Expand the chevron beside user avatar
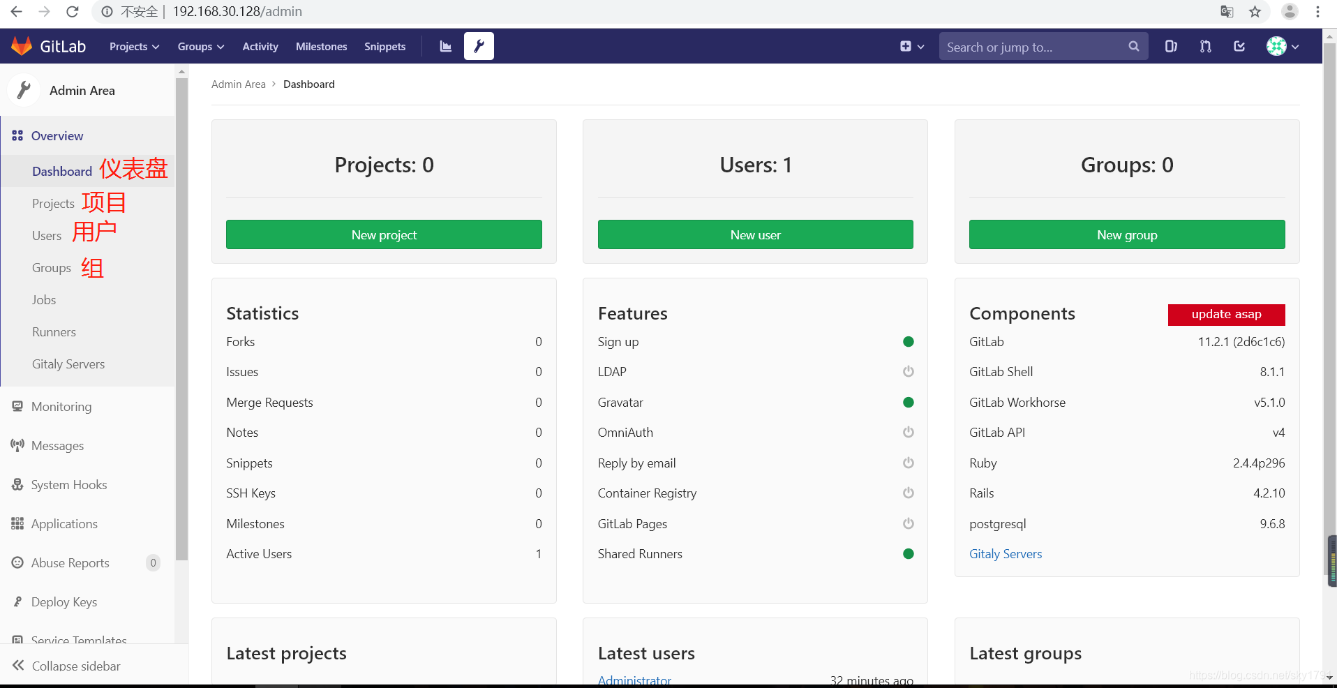Viewport: 1337px width, 688px height. (x=1295, y=47)
